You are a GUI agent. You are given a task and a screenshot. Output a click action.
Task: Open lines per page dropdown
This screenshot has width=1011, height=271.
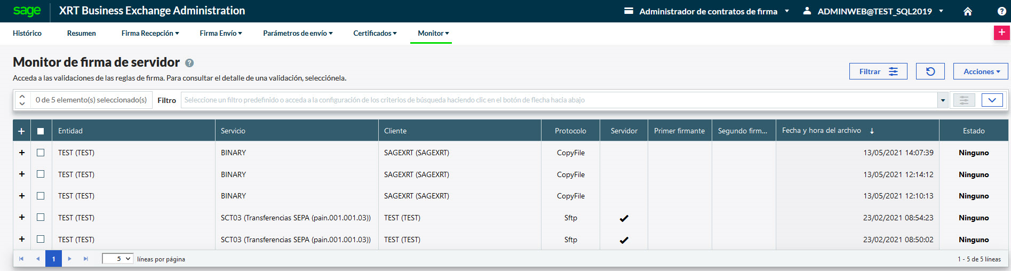tap(117, 259)
